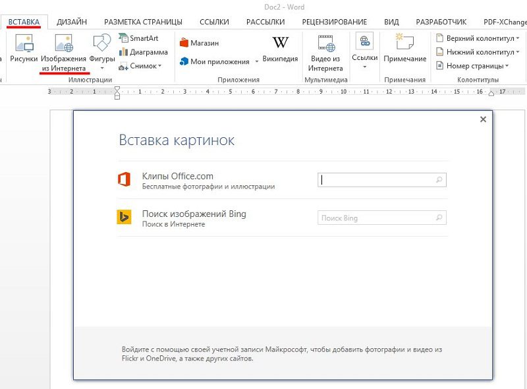Switch to the ДИЗАЙН tab

pyautogui.click(x=72, y=22)
